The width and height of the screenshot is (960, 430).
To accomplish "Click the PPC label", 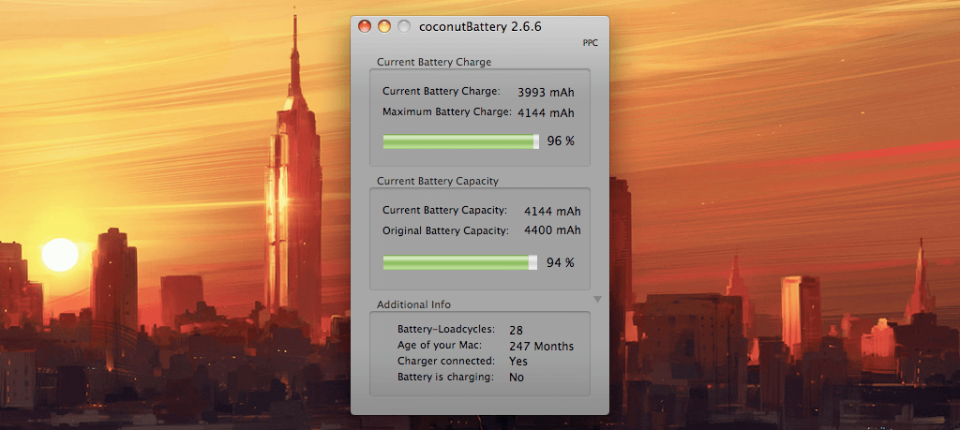I will [x=591, y=43].
